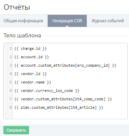Click the Тело шаблона section heading
Image resolution: width=129 pixels, height=136 pixels.
(22, 36)
